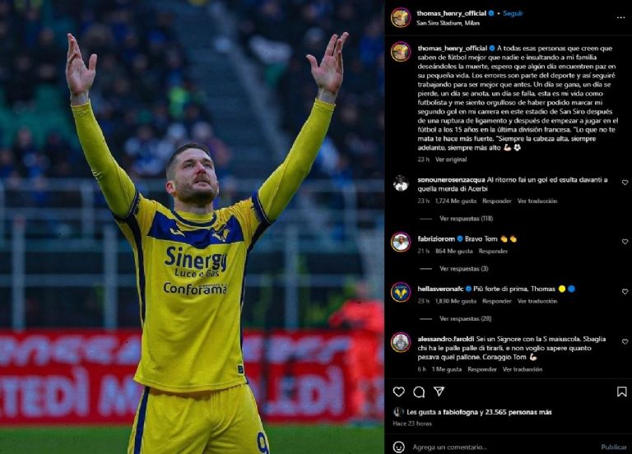Follow thomas_henry_official via Seguir
Screen dimensions: 632x454
tap(513, 13)
